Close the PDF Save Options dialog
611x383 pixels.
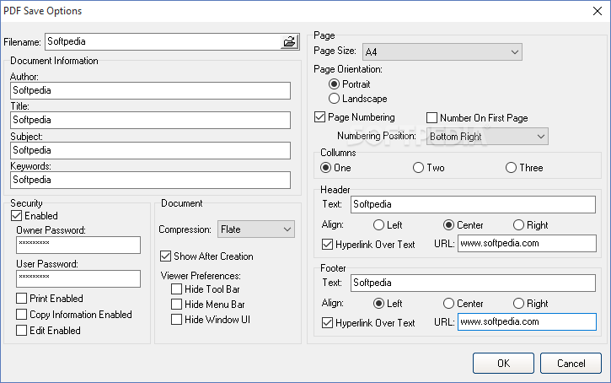[598, 11]
